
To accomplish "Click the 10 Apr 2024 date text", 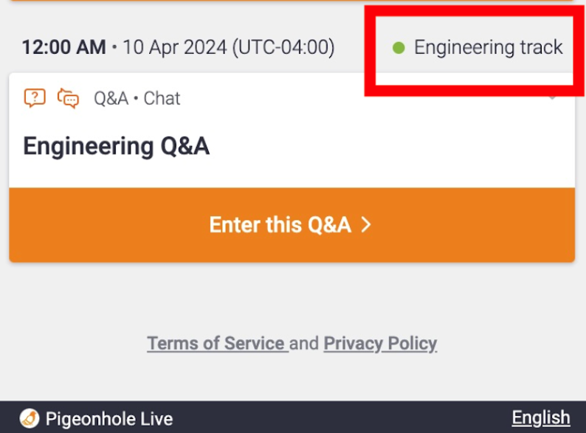I will (x=175, y=47).
